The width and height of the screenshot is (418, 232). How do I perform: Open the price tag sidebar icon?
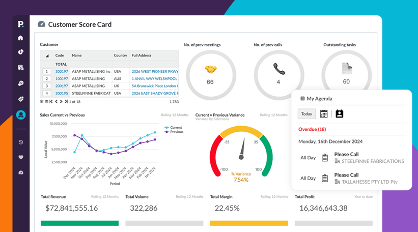pyautogui.click(x=20, y=99)
